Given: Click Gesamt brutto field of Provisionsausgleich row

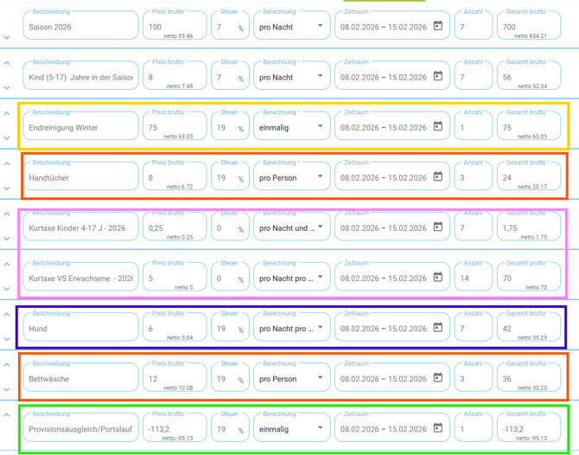Looking at the screenshot, I should click(527, 428).
